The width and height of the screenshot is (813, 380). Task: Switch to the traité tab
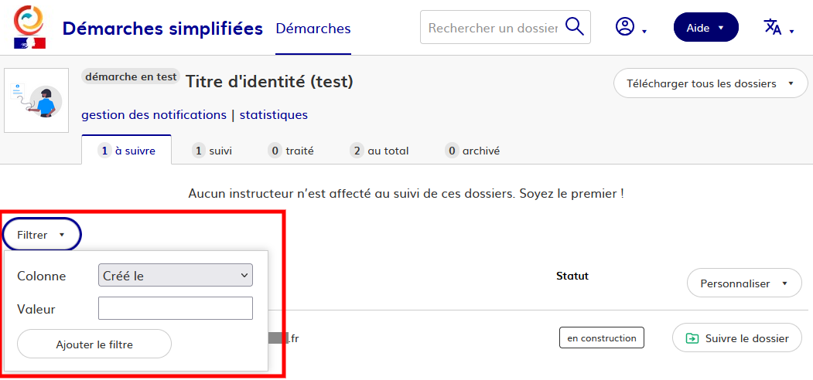pos(291,151)
